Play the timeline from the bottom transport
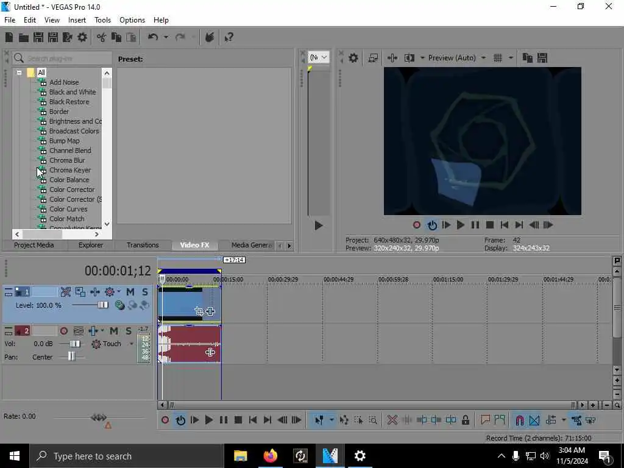 point(208,420)
